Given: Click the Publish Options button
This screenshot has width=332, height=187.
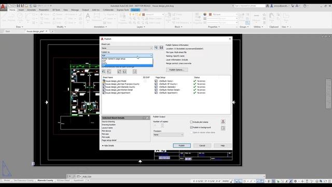Looking at the screenshot, I should tap(176, 70).
